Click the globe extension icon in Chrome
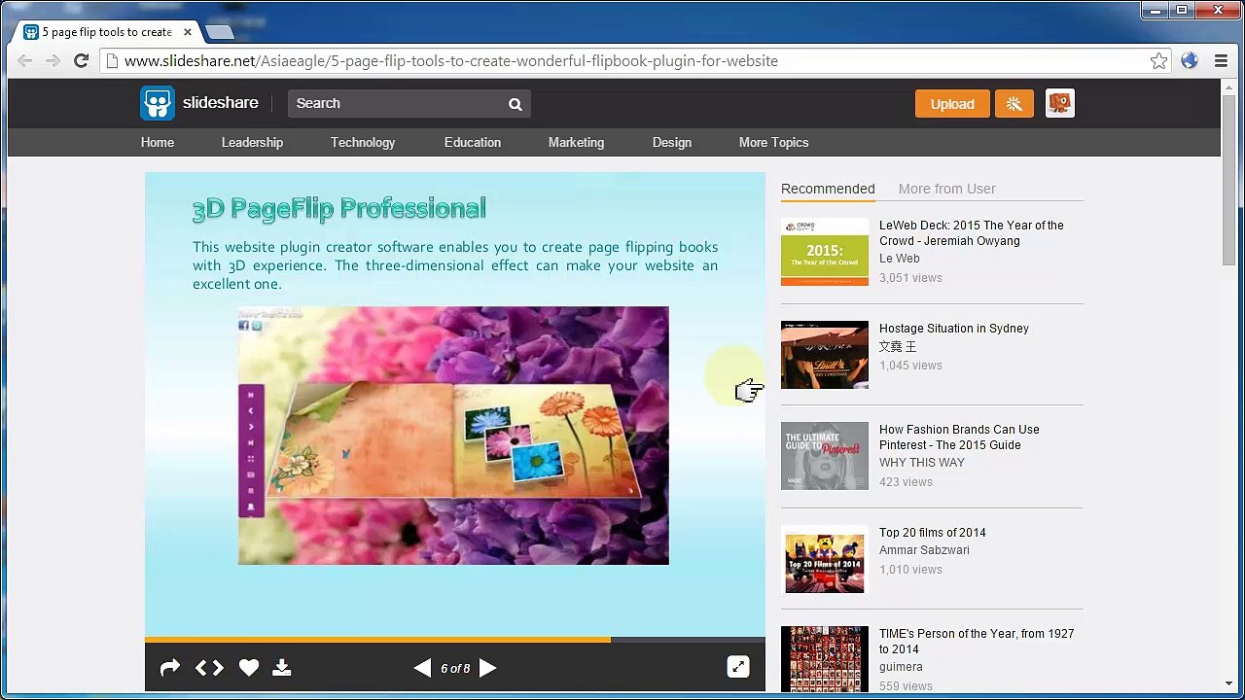 pyautogui.click(x=1190, y=61)
